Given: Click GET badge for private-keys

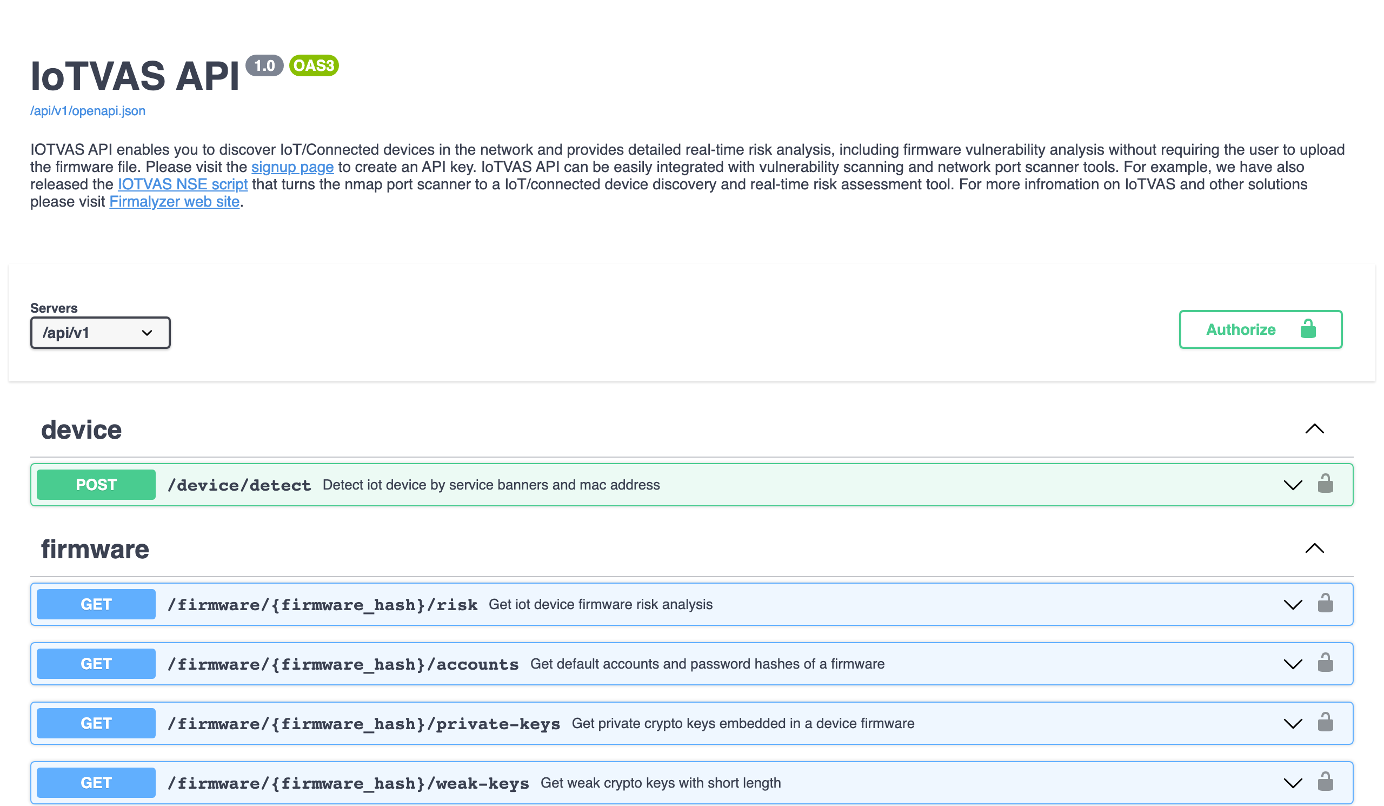Looking at the screenshot, I should 96,723.
